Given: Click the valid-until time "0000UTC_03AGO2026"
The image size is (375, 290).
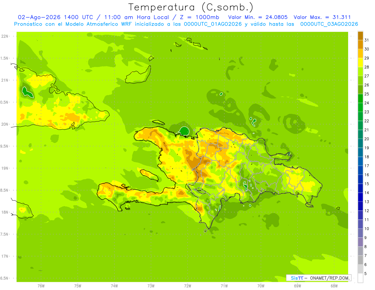Looking at the screenshot, I should (329, 24).
